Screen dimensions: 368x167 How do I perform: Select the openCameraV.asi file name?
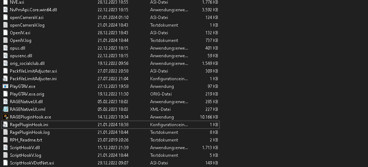tap(27, 18)
